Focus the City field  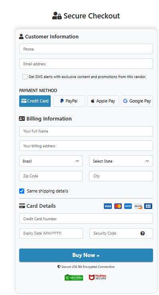(x=121, y=176)
